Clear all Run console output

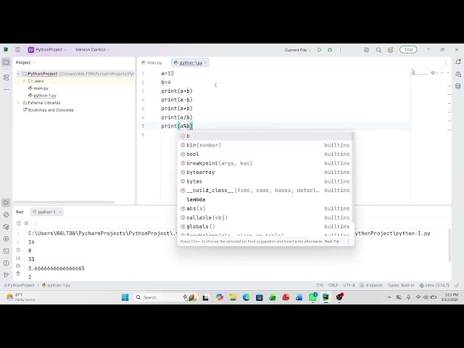(18, 274)
